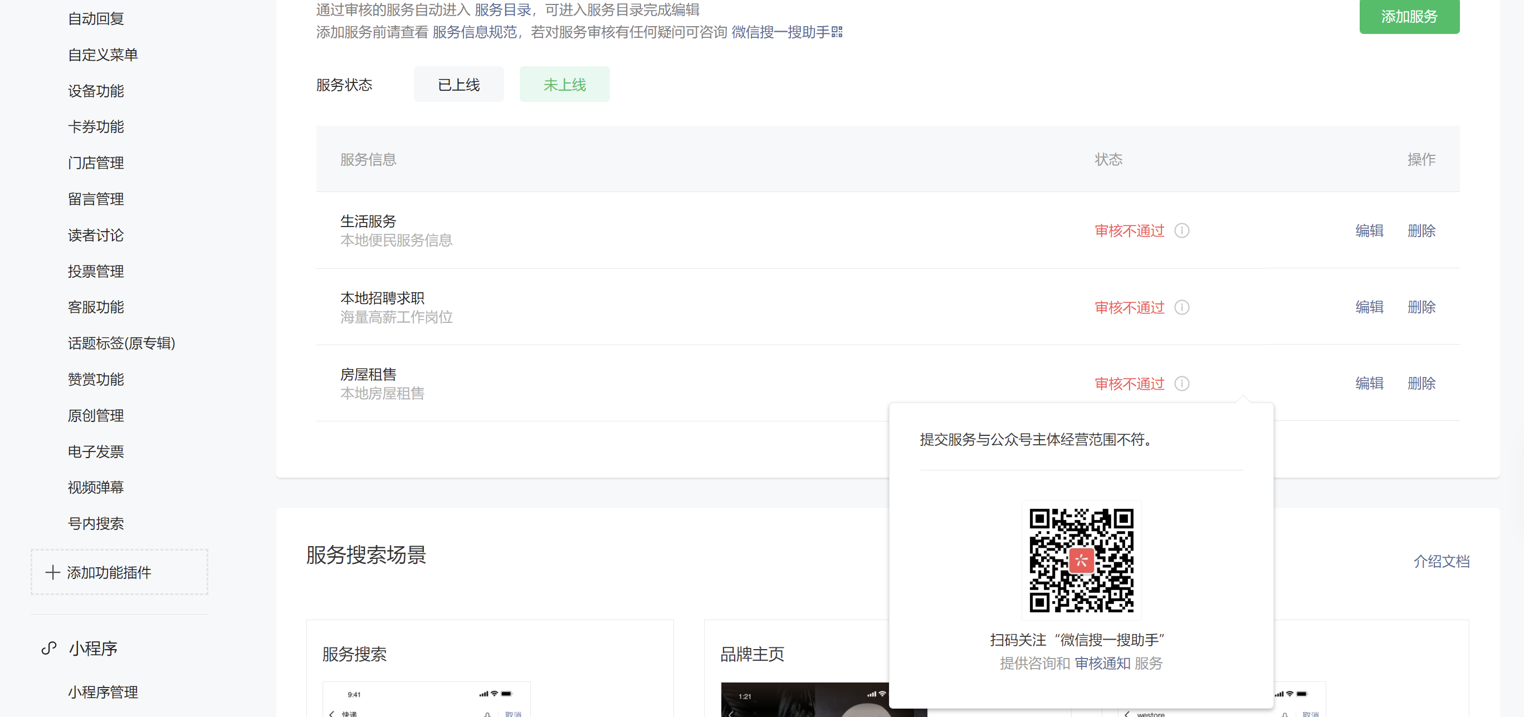Open 介绍文档 link for search scenarios

pos(1441,561)
